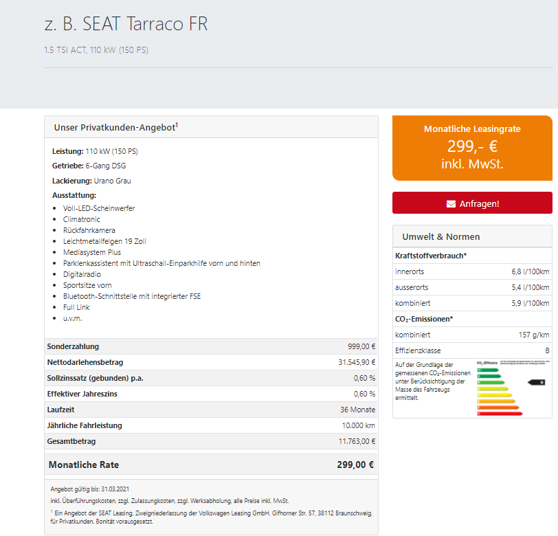The image size is (558, 536).
Task: Click the 'Kraftstoffverbrauch*' heading
Action: [x=431, y=256]
